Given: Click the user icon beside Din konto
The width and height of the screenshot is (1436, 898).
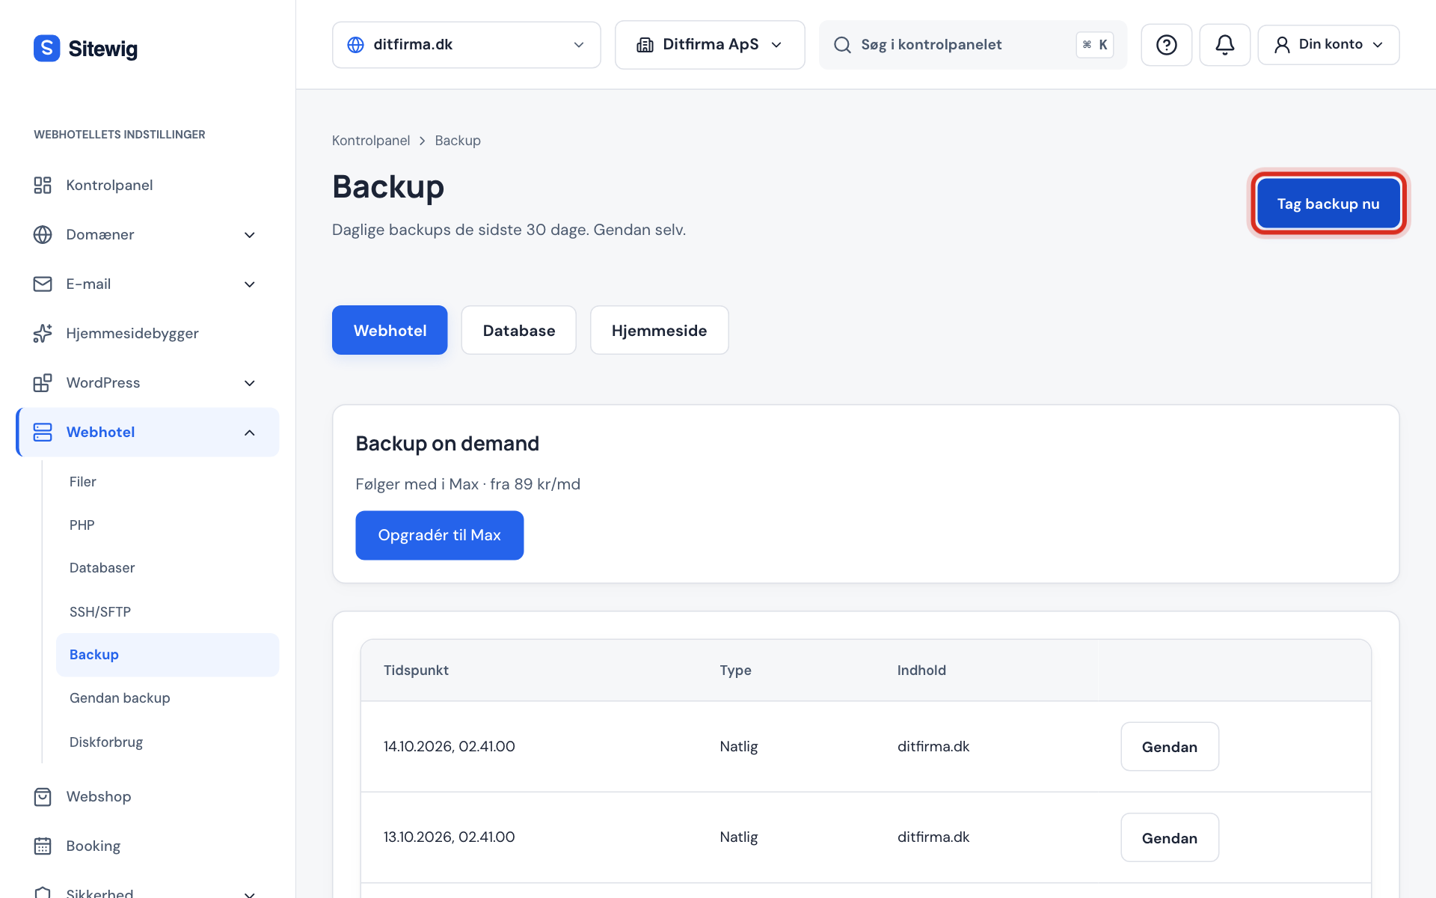Looking at the screenshot, I should click(1282, 45).
